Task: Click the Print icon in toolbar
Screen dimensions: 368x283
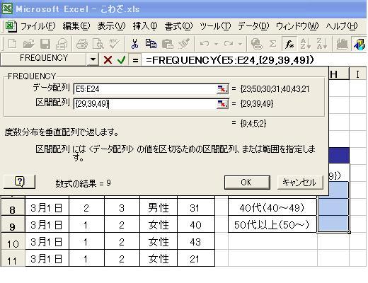Action: (x=82, y=44)
